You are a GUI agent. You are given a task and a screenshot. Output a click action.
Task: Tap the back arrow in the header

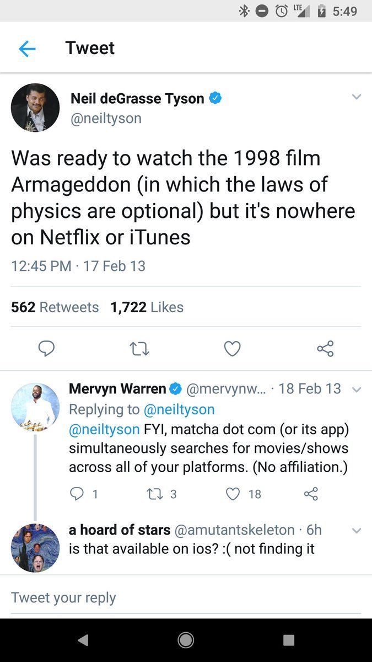pyautogui.click(x=27, y=49)
